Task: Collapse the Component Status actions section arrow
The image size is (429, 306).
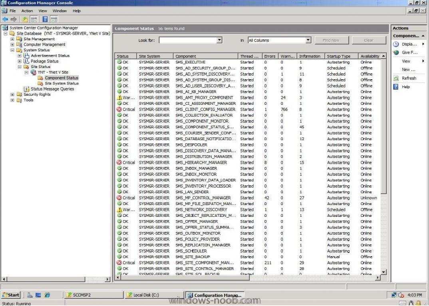Action: pyautogui.click(x=423, y=36)
